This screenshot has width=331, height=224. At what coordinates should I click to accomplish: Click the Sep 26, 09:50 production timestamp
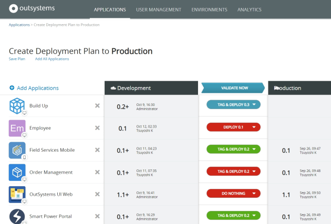(310, 193)
